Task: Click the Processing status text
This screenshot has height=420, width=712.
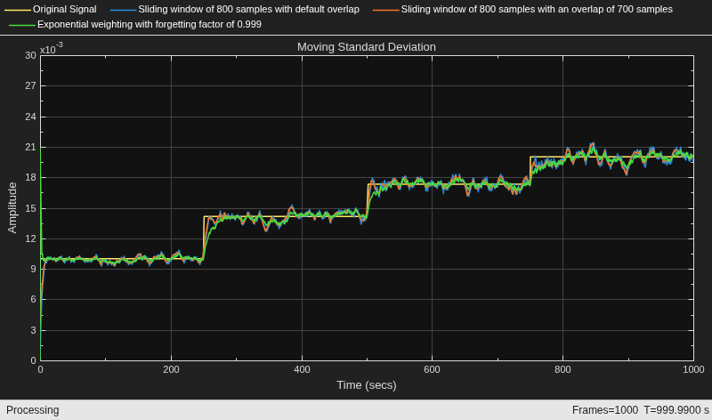Action: (33, 410)
